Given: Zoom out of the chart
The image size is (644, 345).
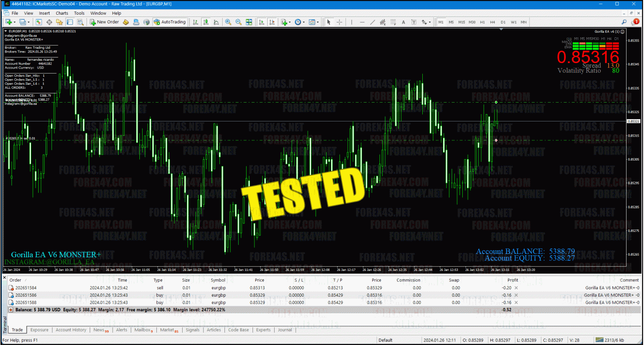Looking at the screenshot, I should [238, 22].
